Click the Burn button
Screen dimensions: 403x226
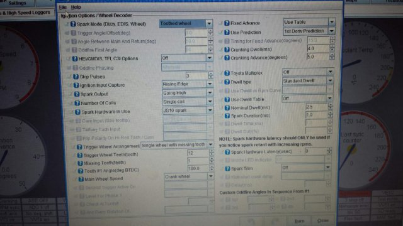299,220
